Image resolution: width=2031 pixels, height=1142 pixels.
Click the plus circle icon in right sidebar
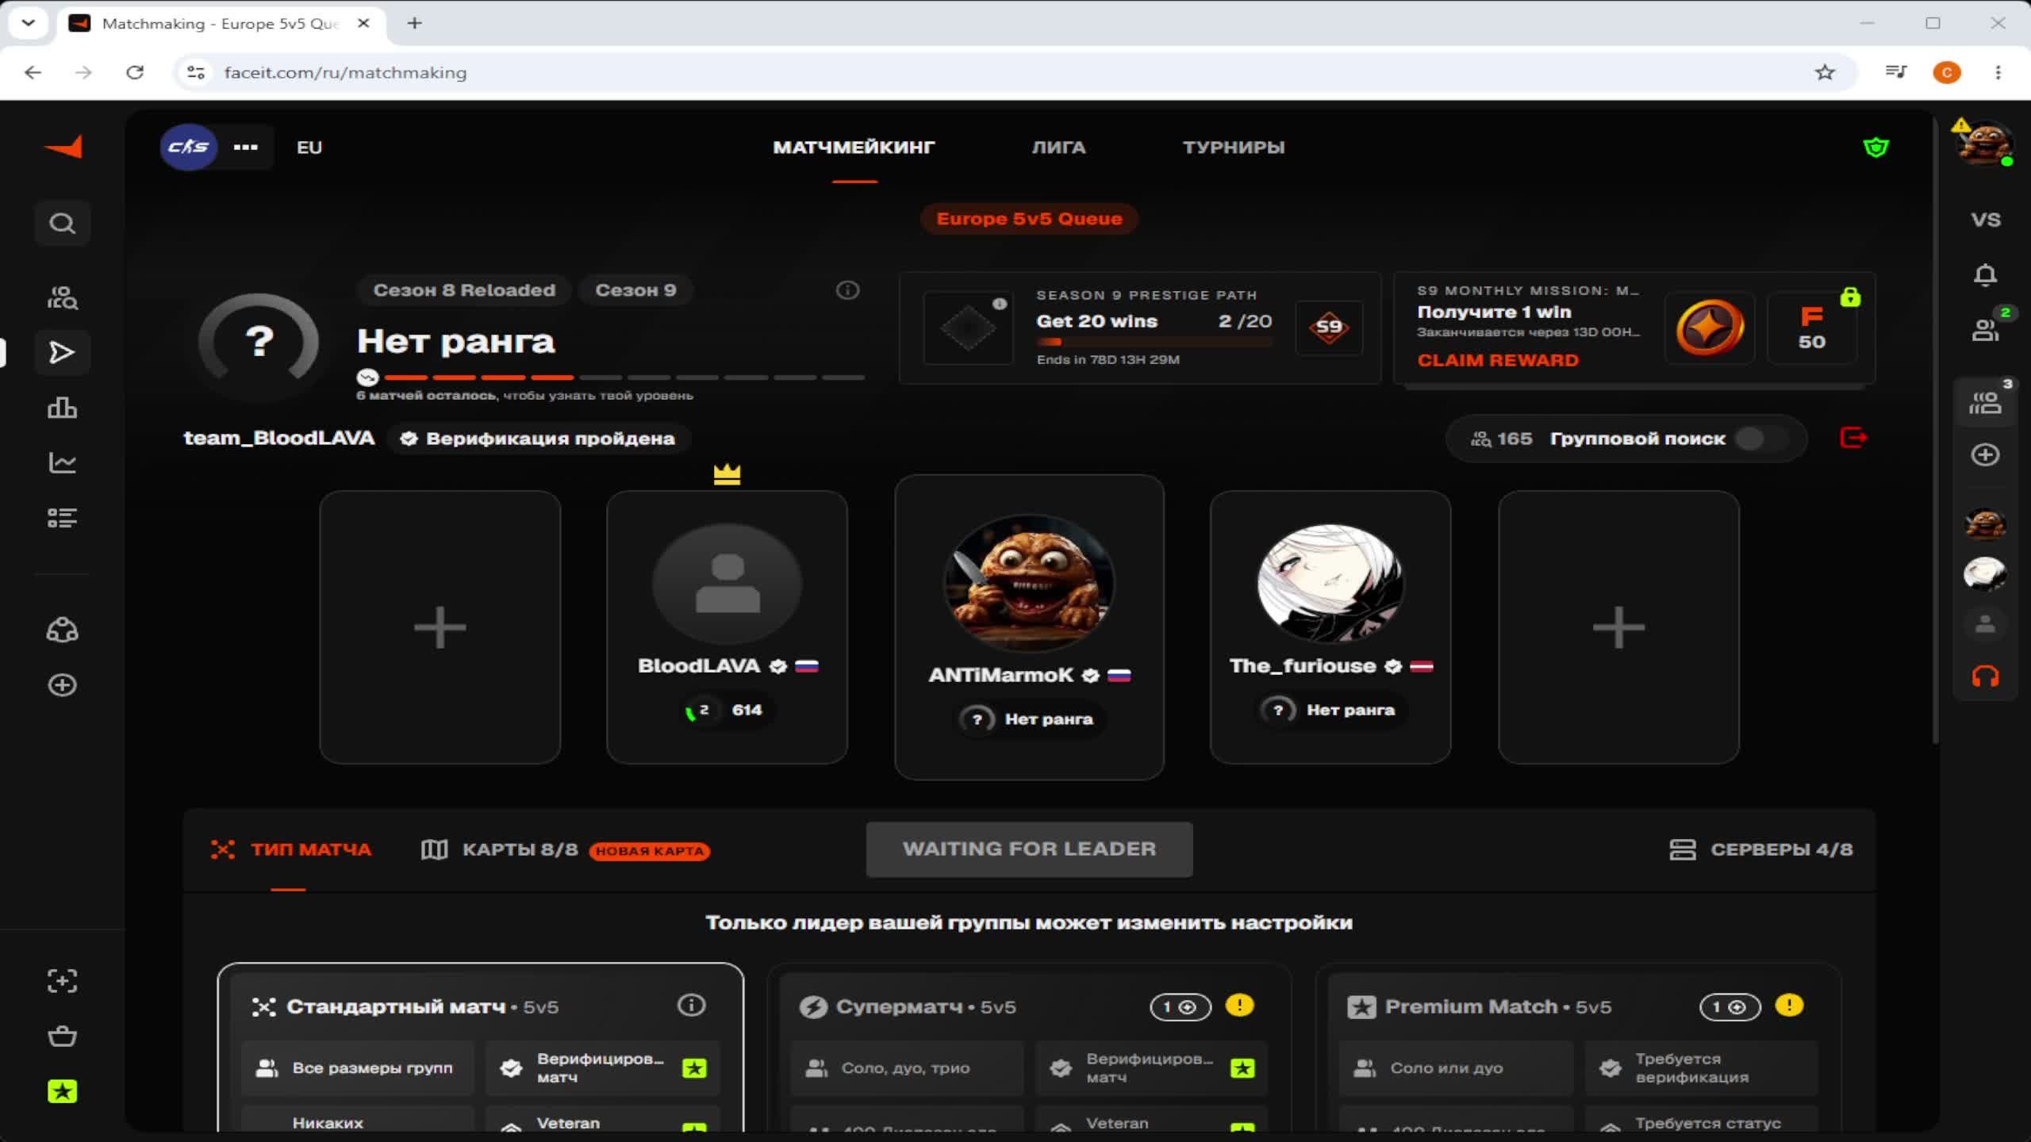pyautogui.click(x=1985, y=454)
